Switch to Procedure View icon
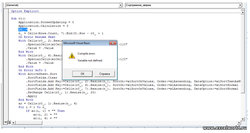This screenshot has height=133, width=250. 6,122
